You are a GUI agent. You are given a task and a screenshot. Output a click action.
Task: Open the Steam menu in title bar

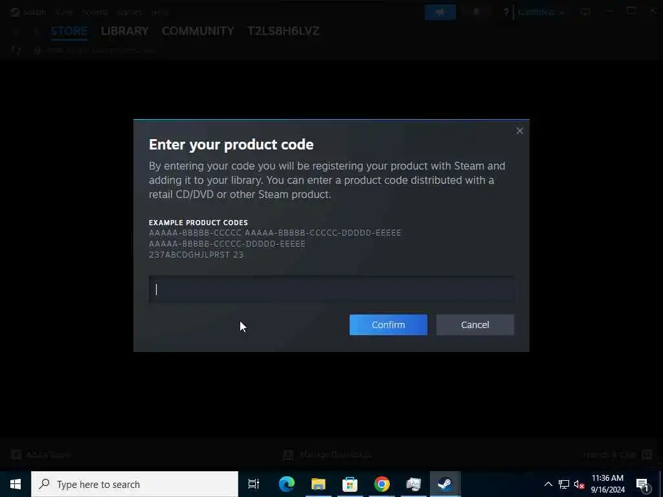coord(34,12)
